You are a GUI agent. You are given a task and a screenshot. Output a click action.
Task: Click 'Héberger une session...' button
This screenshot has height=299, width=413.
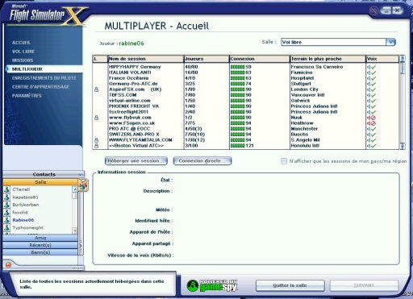pos(136,161)
